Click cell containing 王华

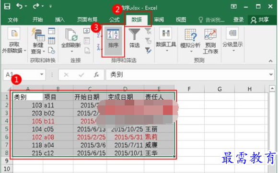click(159, 153)
